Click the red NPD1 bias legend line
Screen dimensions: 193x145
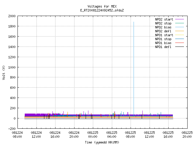179,43
